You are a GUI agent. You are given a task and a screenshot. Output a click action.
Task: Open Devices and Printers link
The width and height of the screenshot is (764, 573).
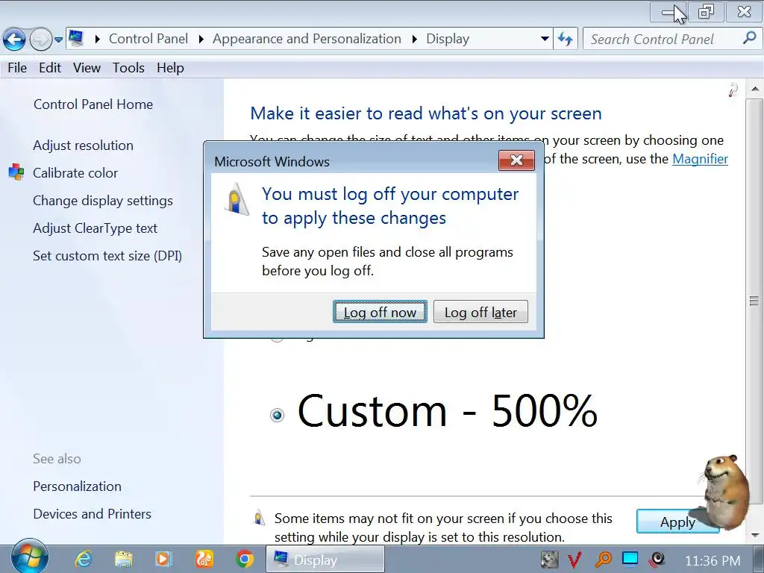coord(92,514)
